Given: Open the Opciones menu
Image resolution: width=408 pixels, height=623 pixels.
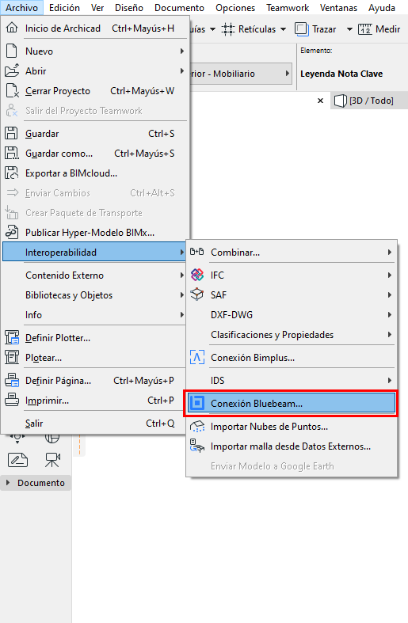Looking at the screenshot, I should (x=235, y=8).
